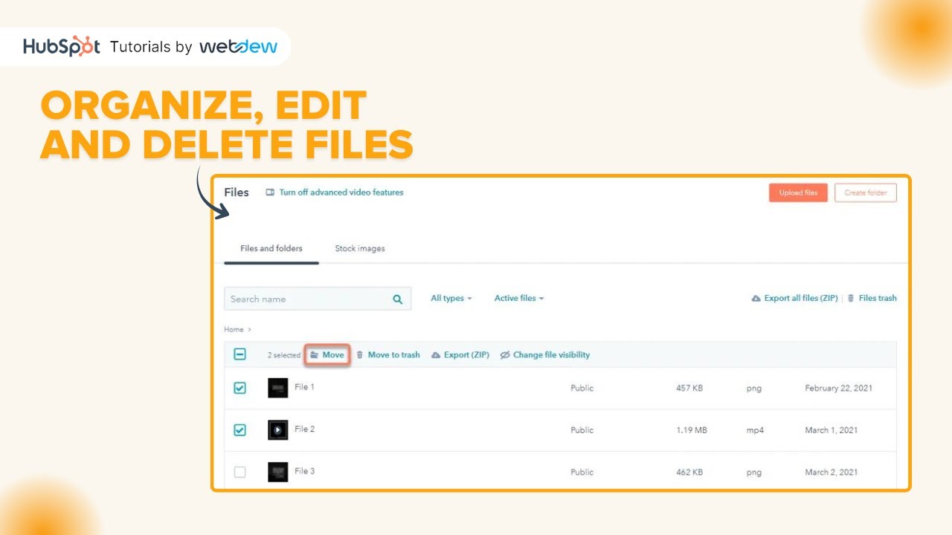Click the Move button

pyautogui.click(x=327, y=355)
